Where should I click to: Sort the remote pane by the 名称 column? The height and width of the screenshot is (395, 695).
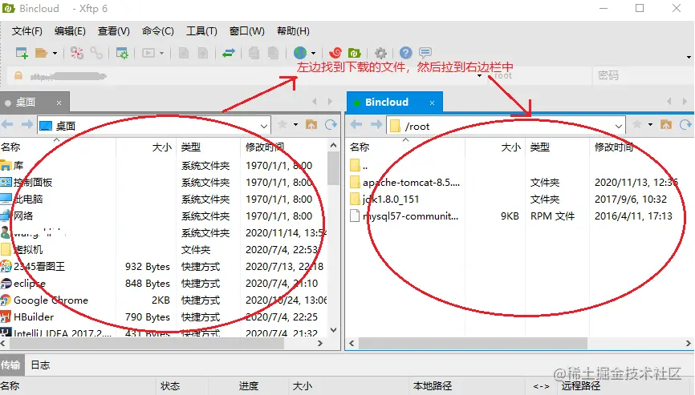[x=405, y=147]
